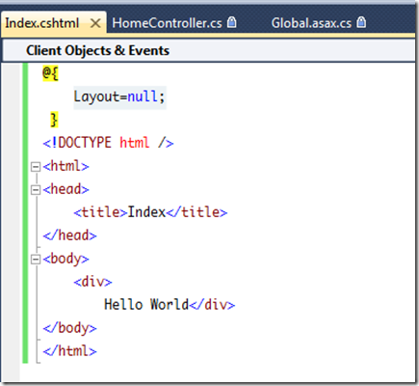Click the word Index inside title tag
The height and width of the screenshot is (386, 419).
pos(146,212)
